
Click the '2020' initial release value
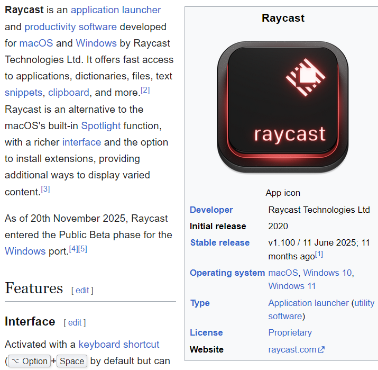[278, 226]
